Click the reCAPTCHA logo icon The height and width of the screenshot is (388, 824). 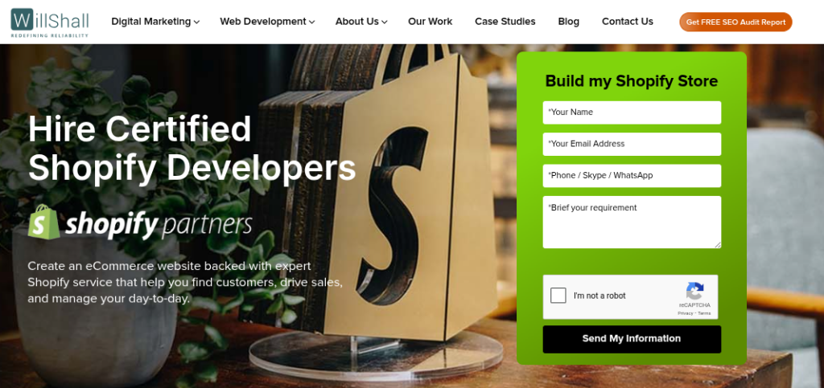(x=694, y=291)
